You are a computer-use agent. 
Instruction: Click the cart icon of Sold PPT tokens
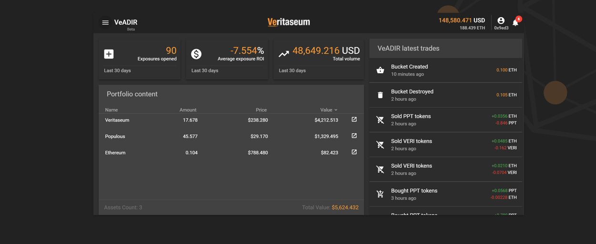pos(380,120)
